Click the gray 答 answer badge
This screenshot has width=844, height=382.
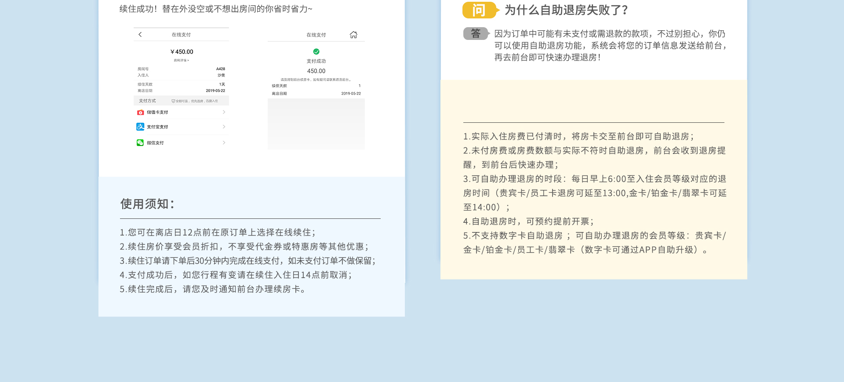(476, 34)
